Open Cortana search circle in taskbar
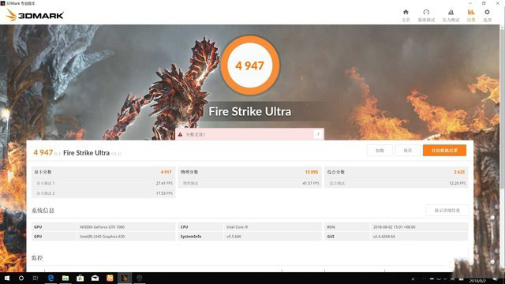 (21, 278)
